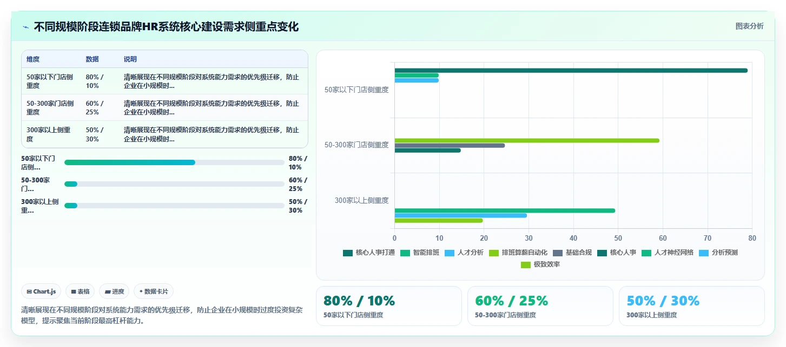Click the 分析预测 legend color swatch
786x347 pixels.
[x=703, y=253]
